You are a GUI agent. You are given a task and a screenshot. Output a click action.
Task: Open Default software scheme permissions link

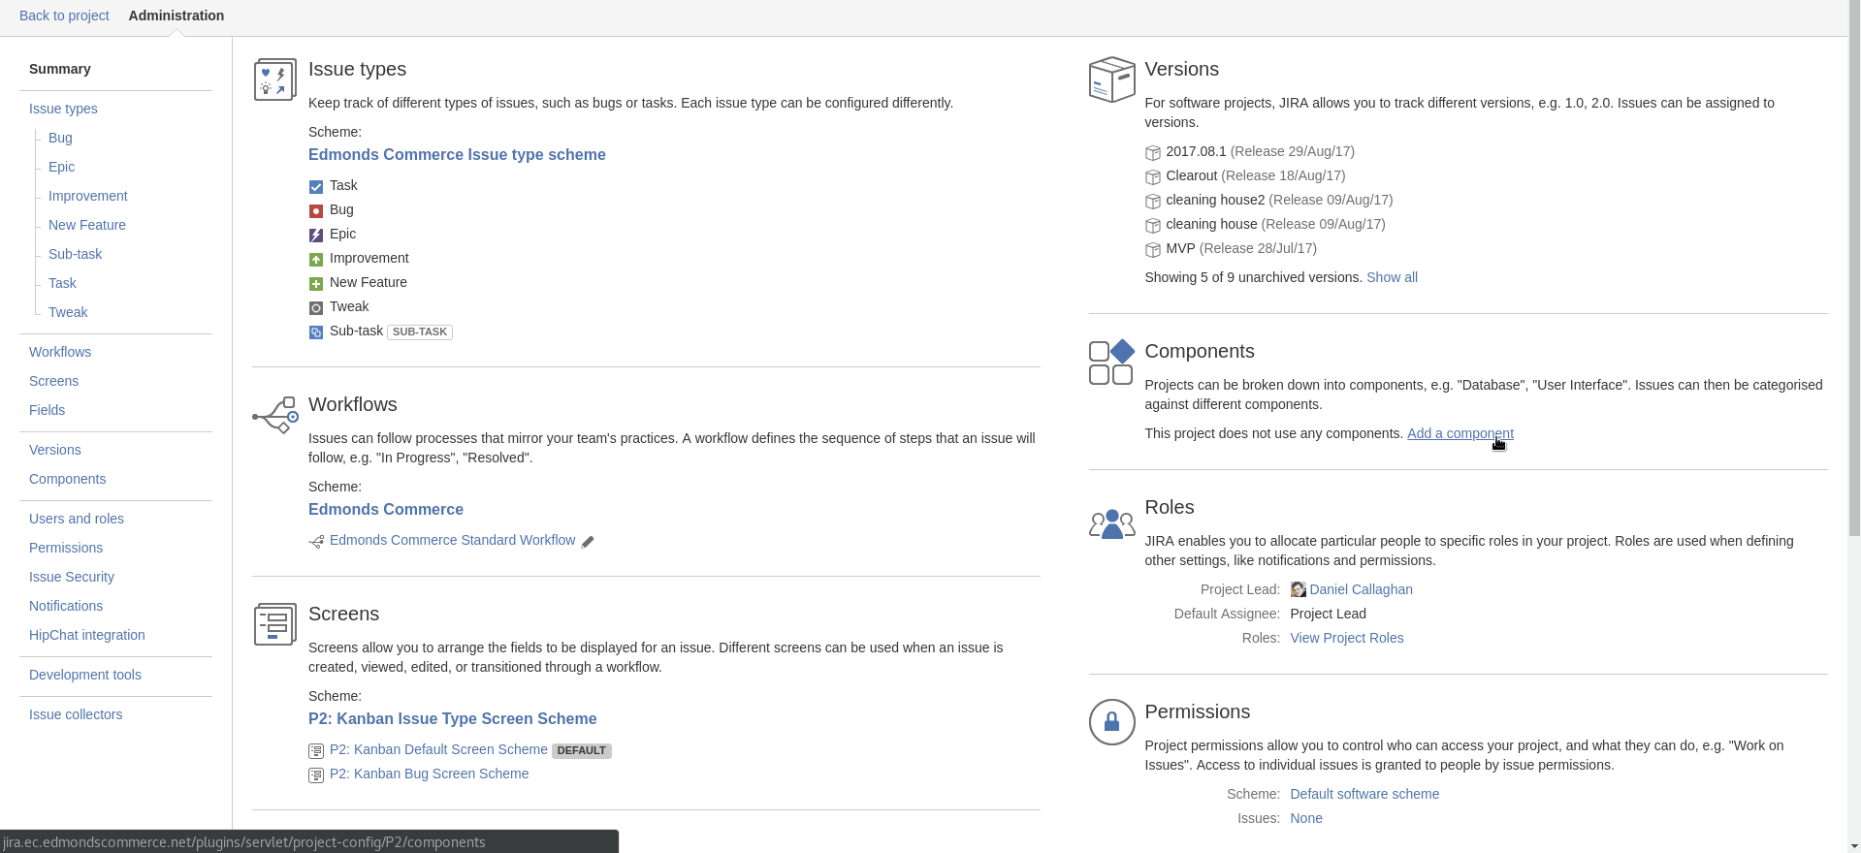click(x=1364, y=794)
